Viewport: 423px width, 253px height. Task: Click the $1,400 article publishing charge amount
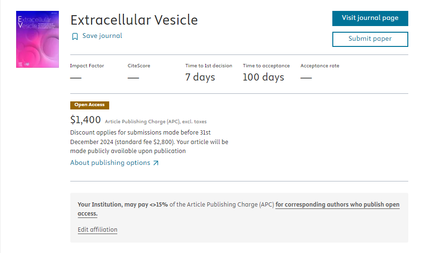[85, 120]
